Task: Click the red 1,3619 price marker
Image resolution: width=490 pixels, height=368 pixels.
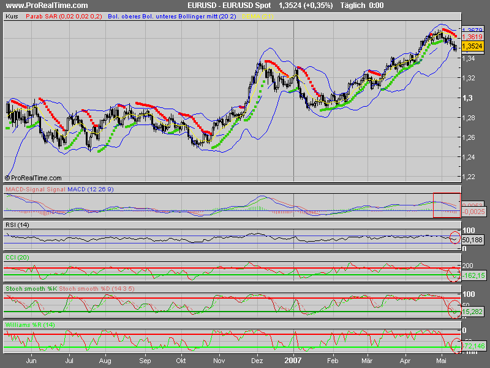Action: pyautogui.click(x=472, y=37)
